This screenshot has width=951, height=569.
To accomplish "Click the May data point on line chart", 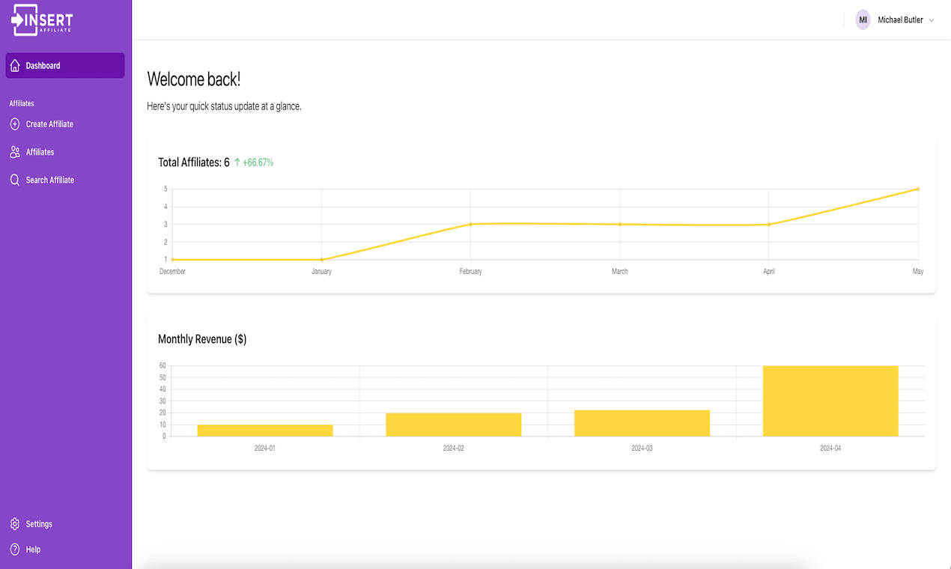I will [917, 189].
